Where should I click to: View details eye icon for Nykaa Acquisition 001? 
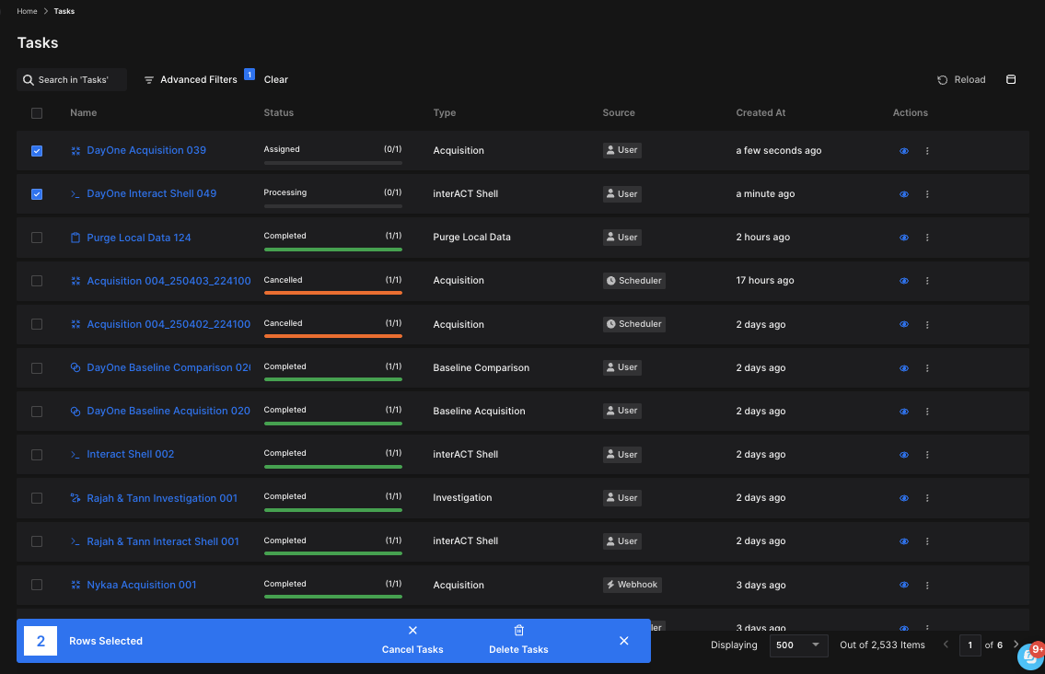[904, 585]
